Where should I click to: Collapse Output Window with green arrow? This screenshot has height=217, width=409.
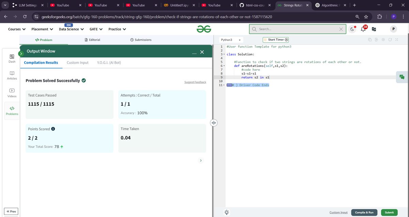click(21, 54)
